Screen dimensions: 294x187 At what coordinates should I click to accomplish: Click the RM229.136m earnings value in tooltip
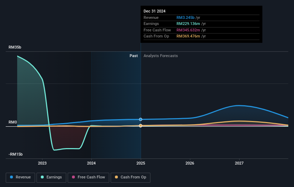coord(188,24)
